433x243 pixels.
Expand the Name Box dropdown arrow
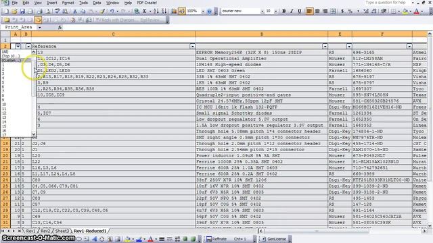click(x=39, y=27)
